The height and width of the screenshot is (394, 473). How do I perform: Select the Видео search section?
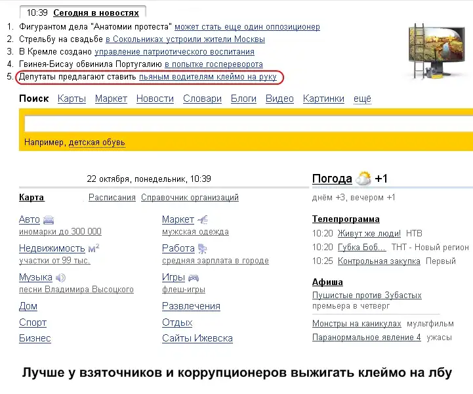click(279, 98)
